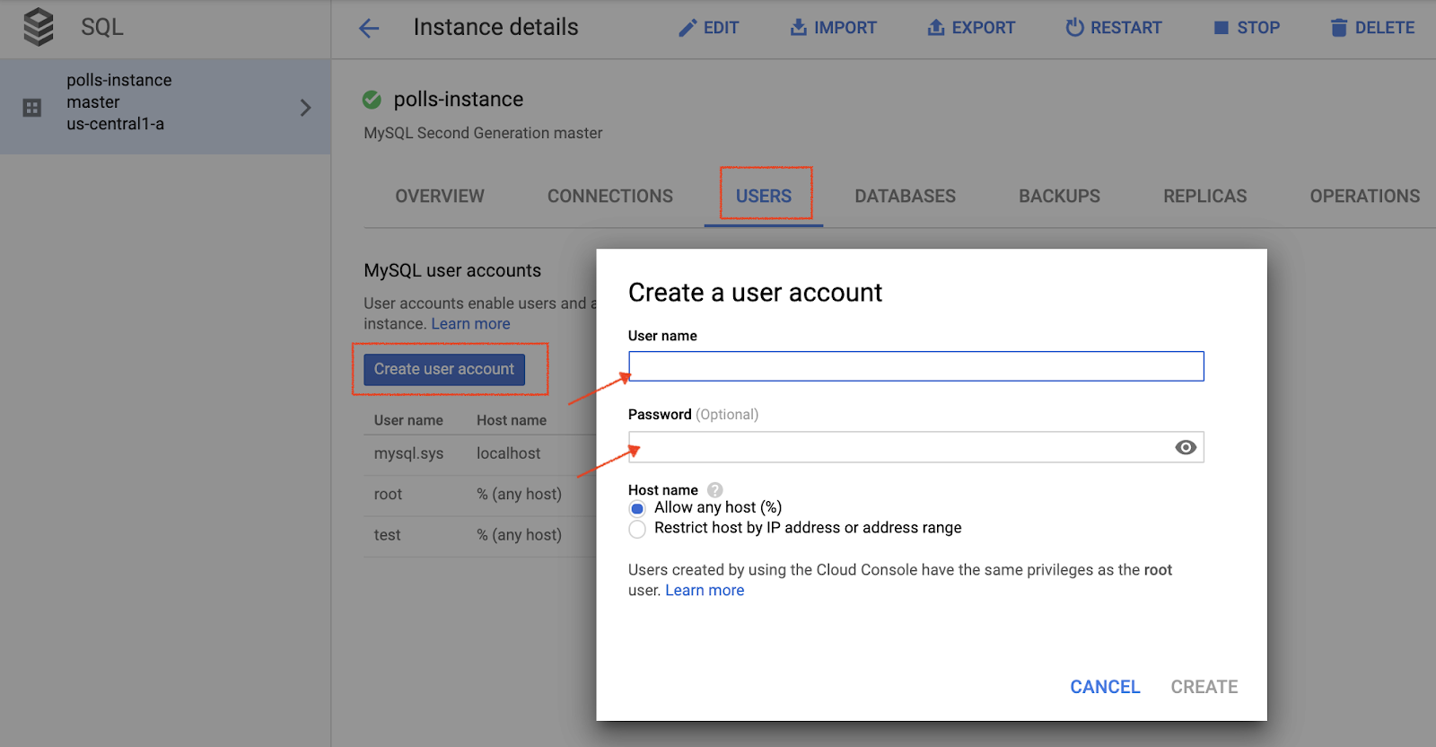Toggle password visibility with the eye icon

tap(1186, 447)
